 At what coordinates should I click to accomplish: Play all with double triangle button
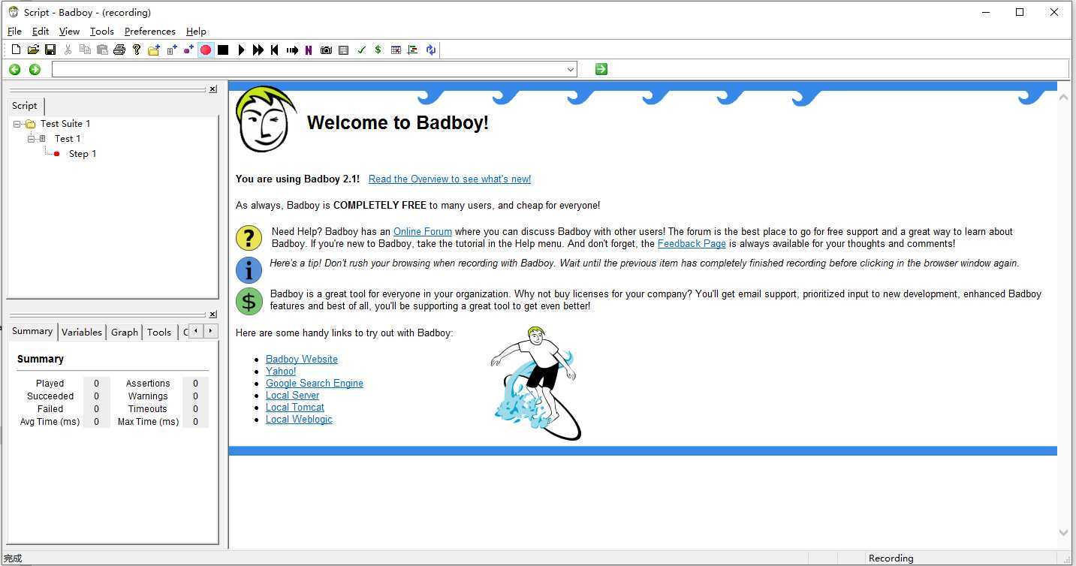pyautogui.click(x=258, y=50)
